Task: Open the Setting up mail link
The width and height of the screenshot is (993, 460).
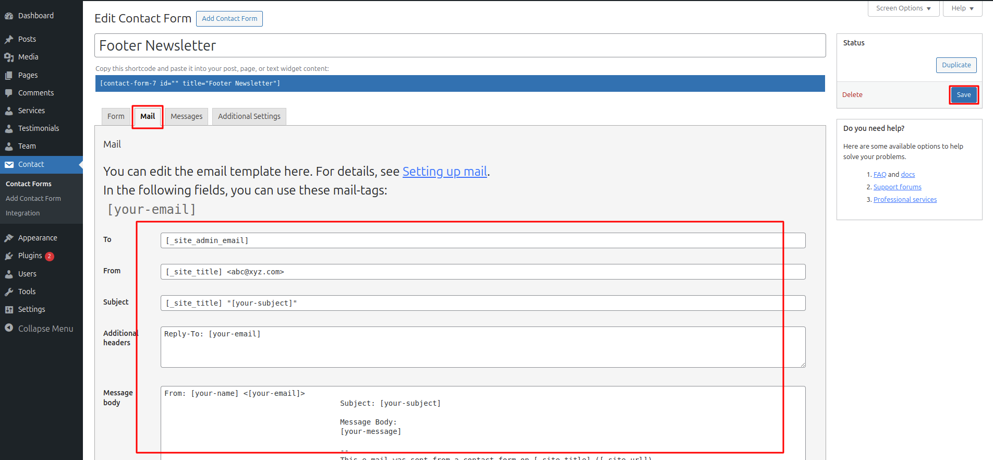Action: pyautogui.click(x=445, y=172)
